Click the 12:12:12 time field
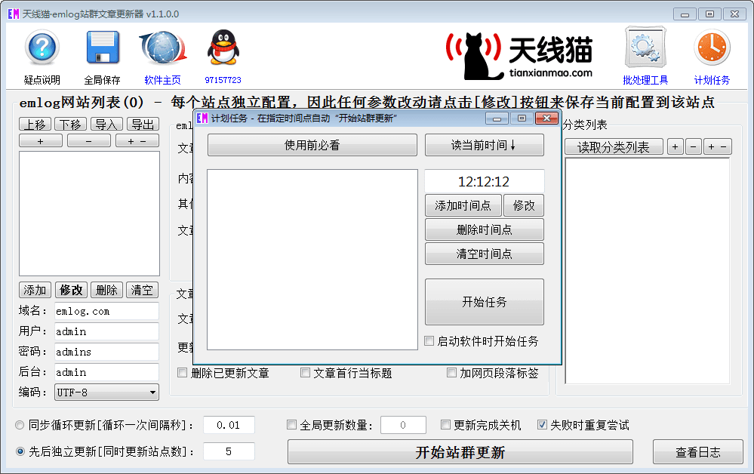754x474 pixels. [x=485, y=181]
